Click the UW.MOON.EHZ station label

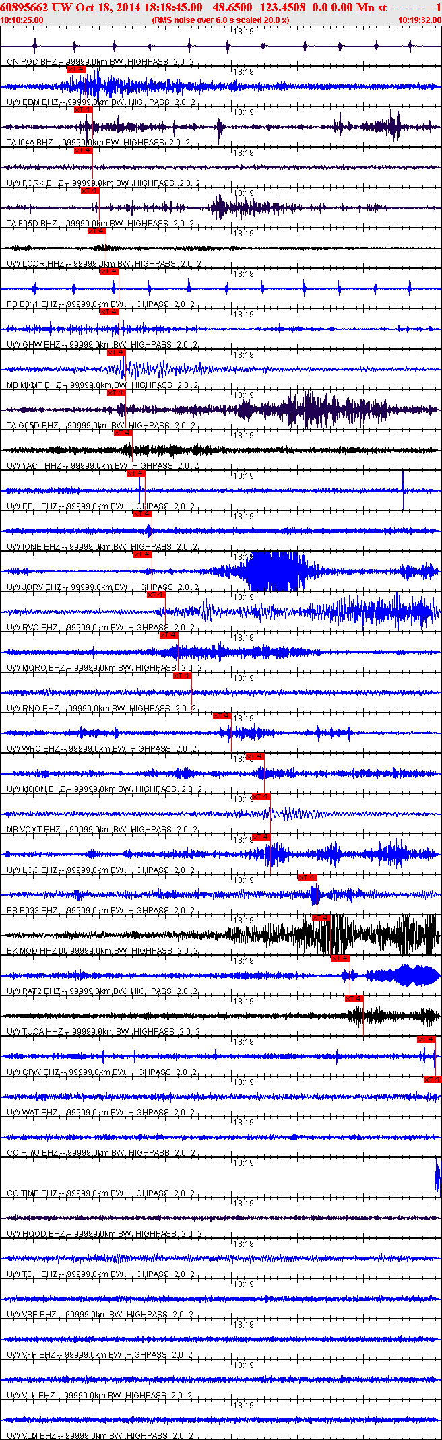point(36,789)
